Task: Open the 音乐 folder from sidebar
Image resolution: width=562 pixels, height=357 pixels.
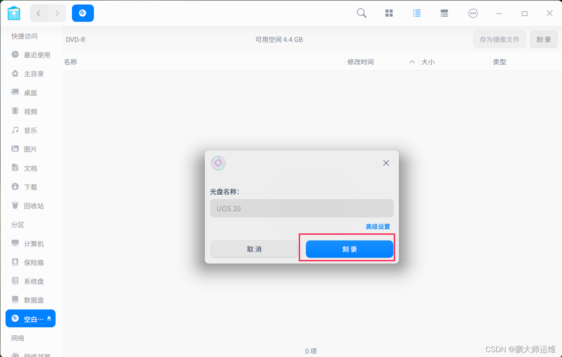Action: point(30,130)
